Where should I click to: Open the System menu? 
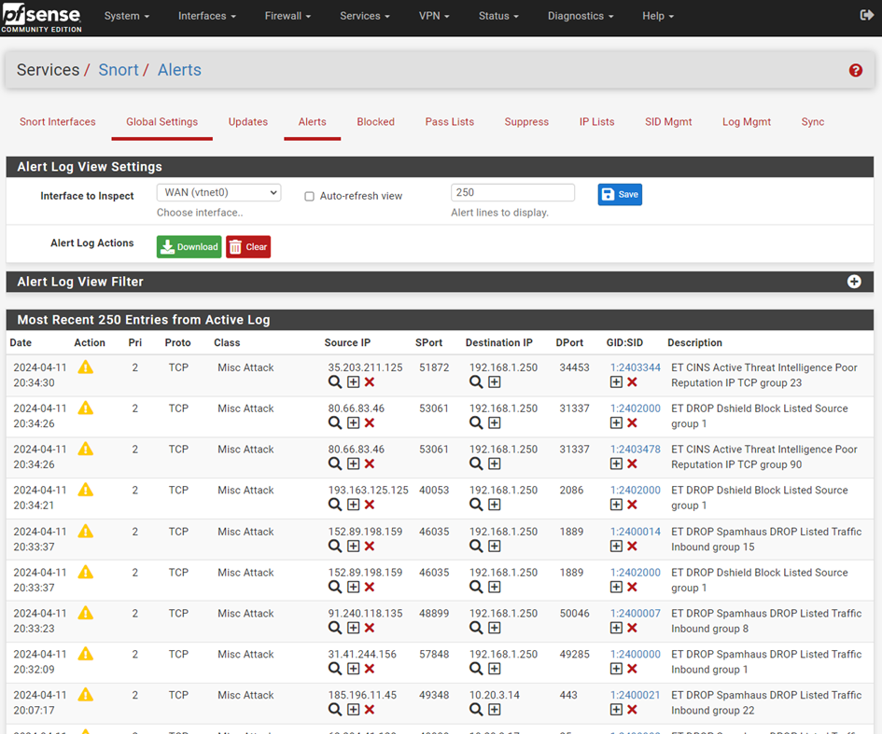pos(127,16)
